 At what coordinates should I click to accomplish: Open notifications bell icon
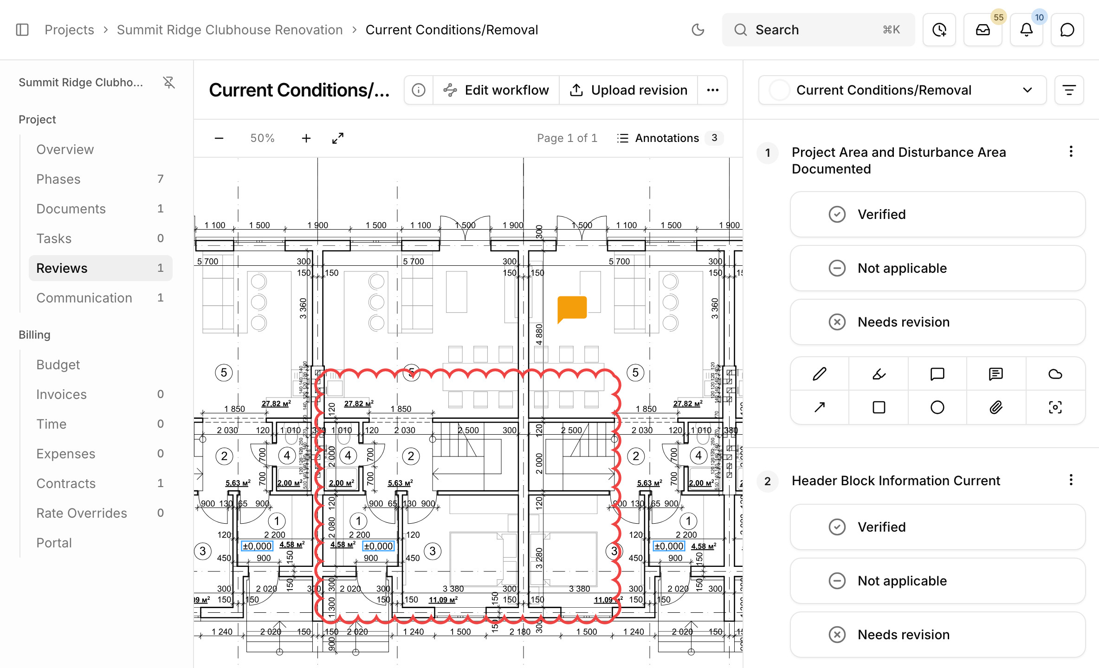point(1026,30)
